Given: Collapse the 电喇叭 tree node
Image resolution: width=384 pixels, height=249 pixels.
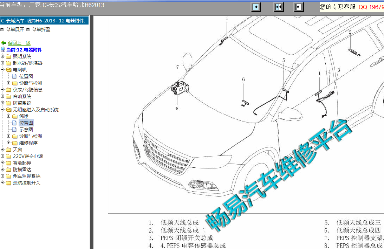Looking at the screenshot, I should [x=2, y=70].
